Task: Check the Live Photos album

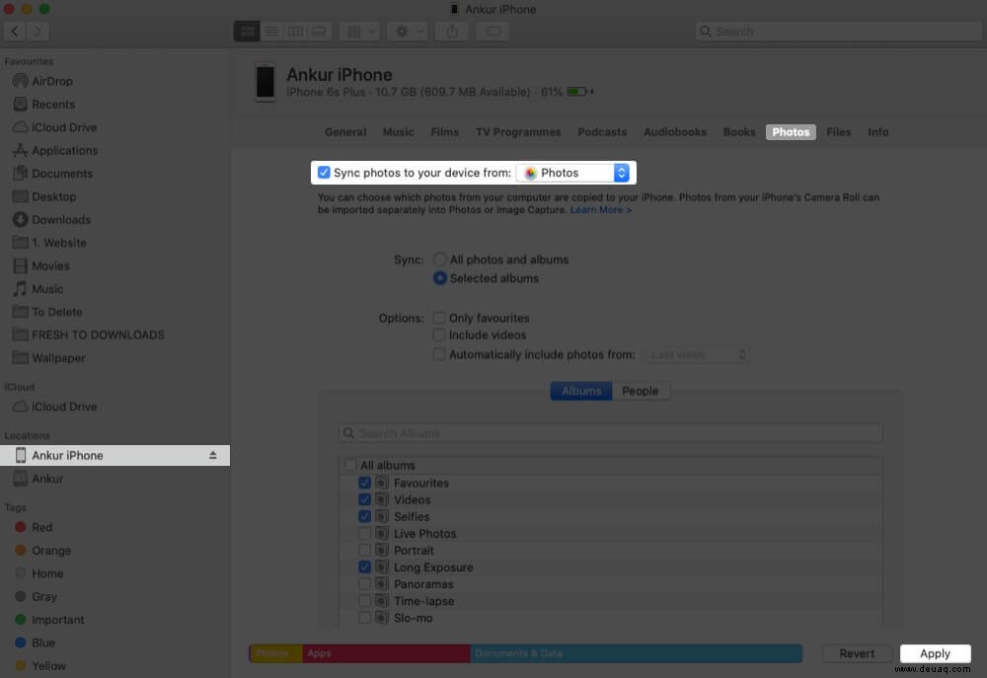Action: tap(364, 534)
